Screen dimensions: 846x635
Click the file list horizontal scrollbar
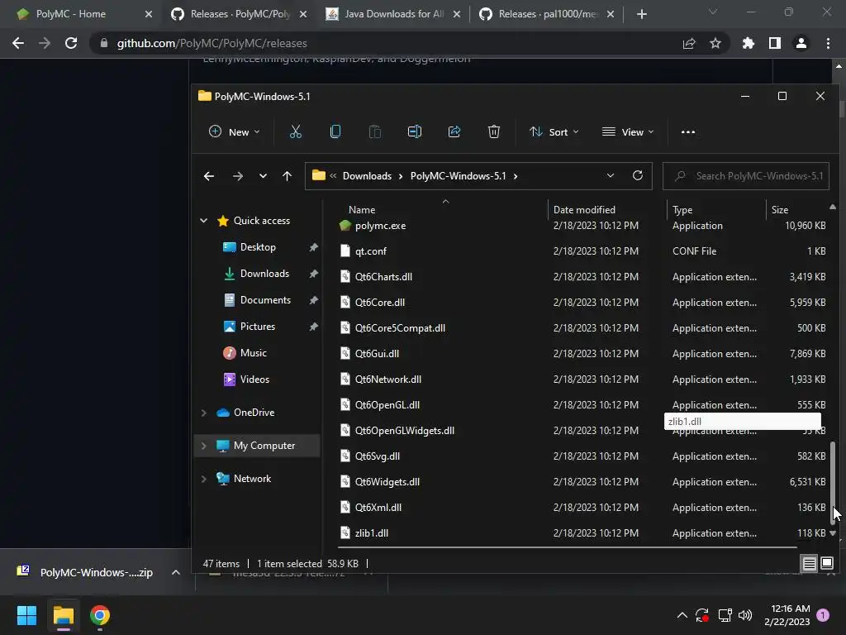(567, 547)
